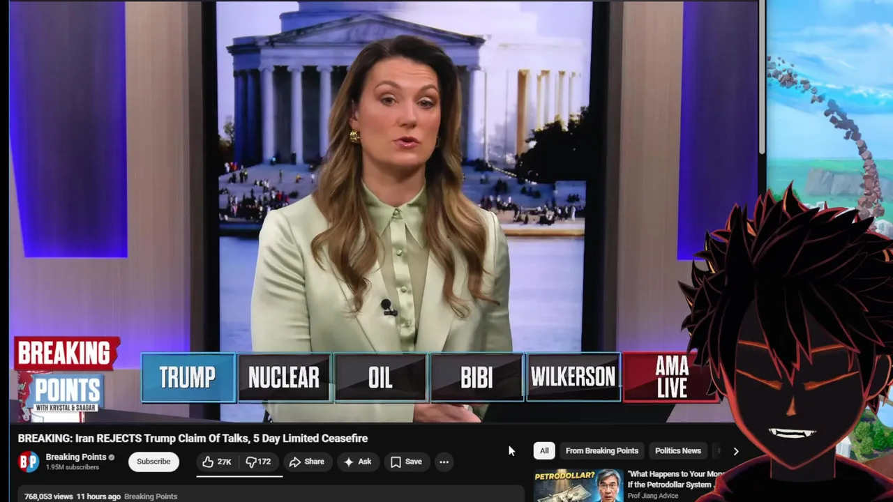893x502 pixels.
Task: Open the Petrodollar video thumbnail
Action: (x=578, y=486)
